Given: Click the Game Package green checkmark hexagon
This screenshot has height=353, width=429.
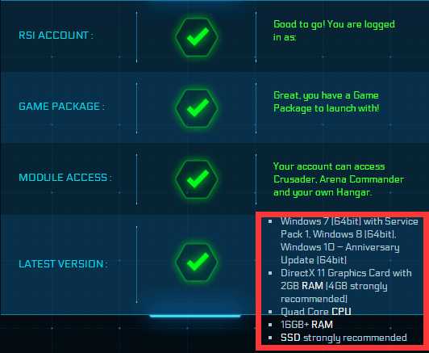Looking at the screenshot, I should pyautogui.click(x=197, y=108).
